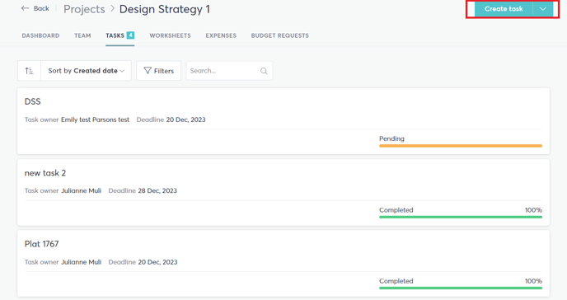Click the breadcrumb chevron after Projects
Viewport: 567px width, 300px height.
(x=112, y=9)
